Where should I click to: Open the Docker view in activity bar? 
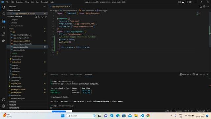pyautogui.click(x=3, y=40)
